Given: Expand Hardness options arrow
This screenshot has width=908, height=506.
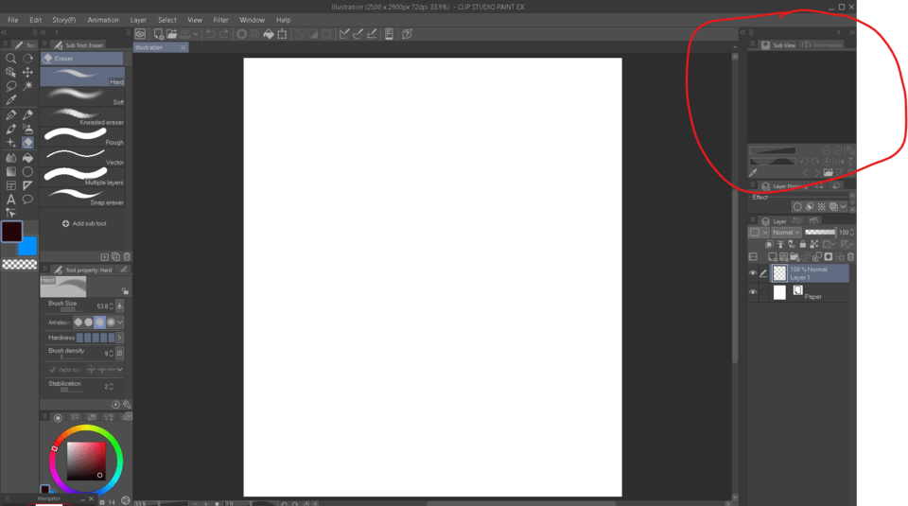Looking at the screenshot, I should 119,338.
